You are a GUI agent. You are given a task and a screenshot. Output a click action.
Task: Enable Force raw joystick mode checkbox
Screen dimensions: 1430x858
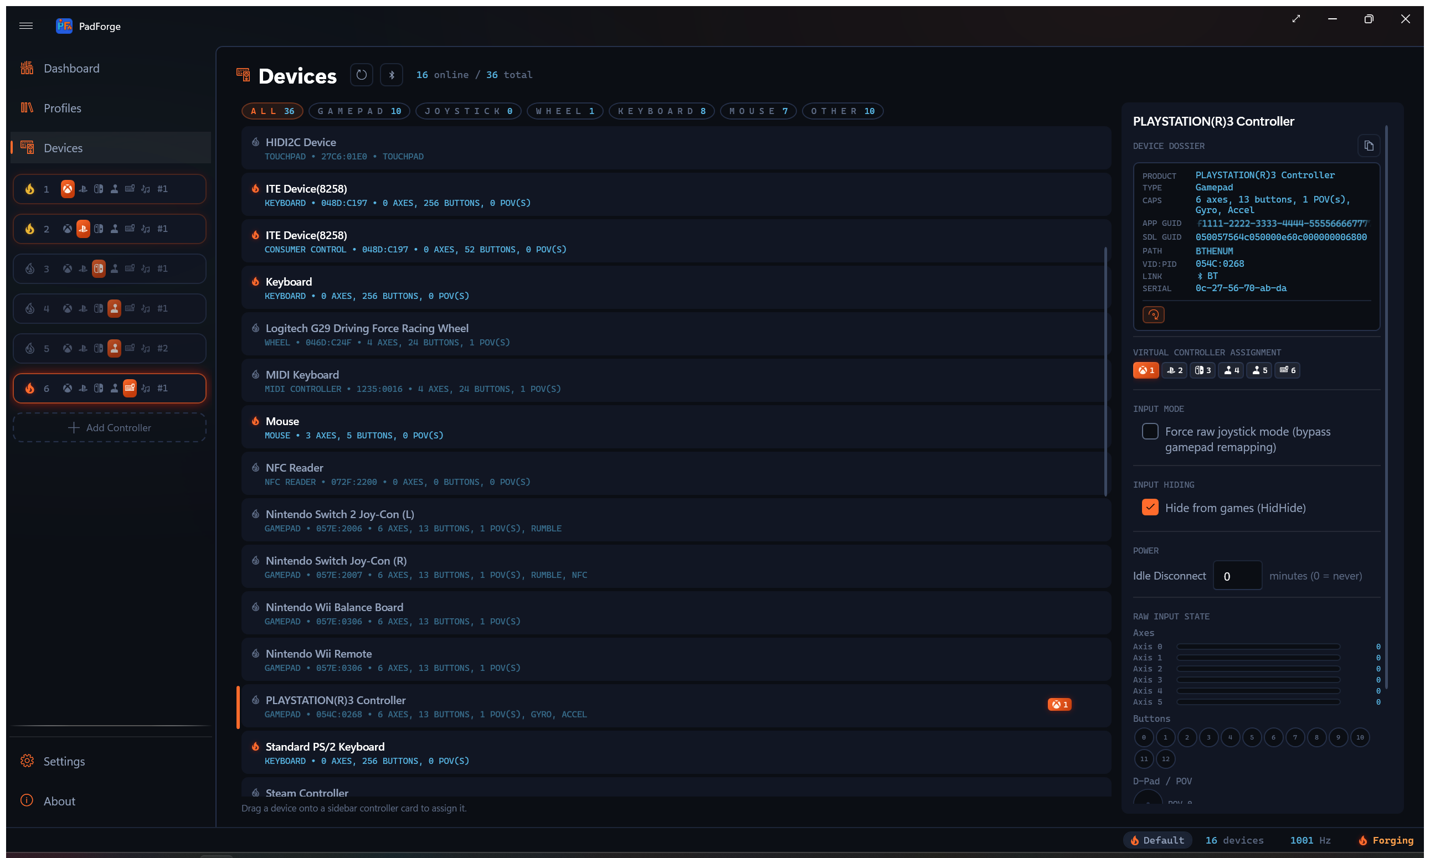click(1150, 431)
